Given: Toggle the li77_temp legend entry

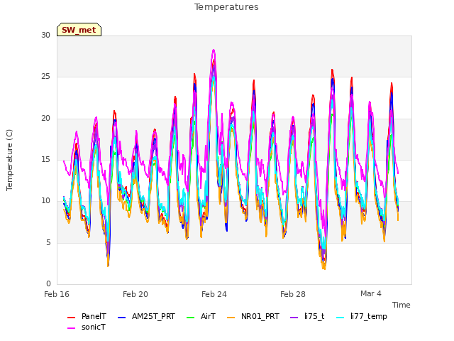Looking at the screenshot, I should coord(362,316).
